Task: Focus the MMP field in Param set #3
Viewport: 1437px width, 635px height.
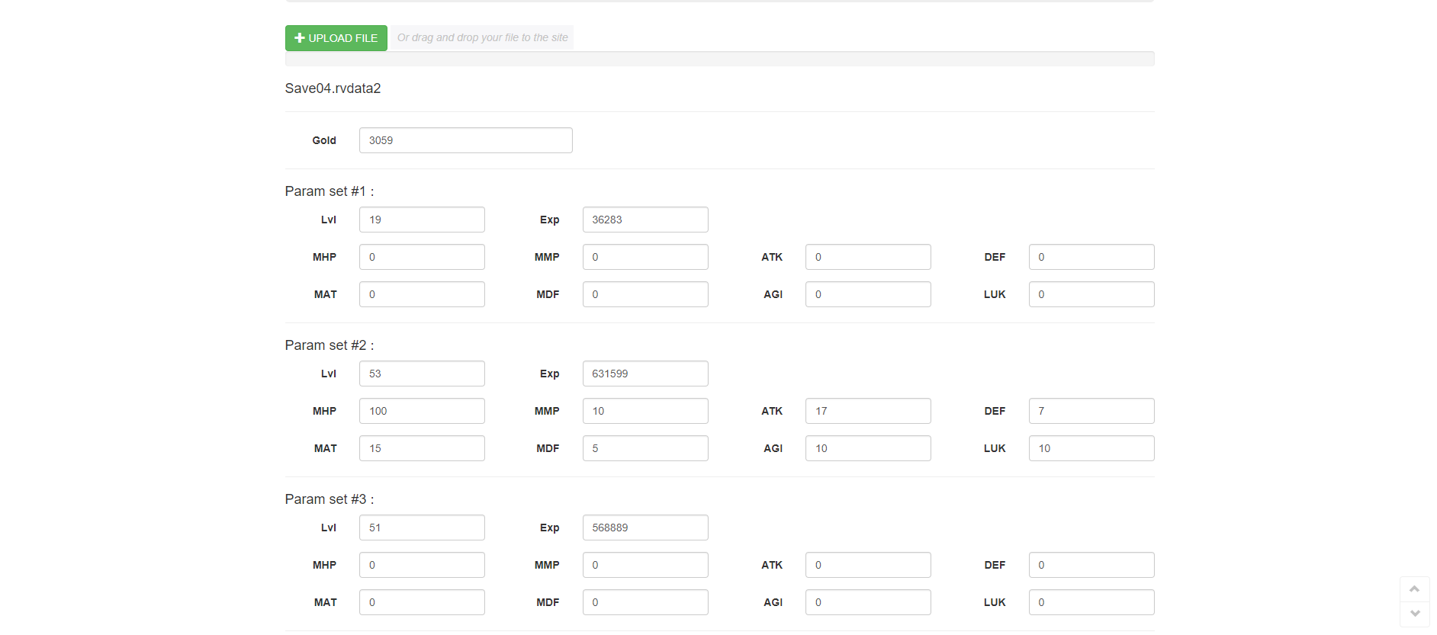Action: [645, 565]
